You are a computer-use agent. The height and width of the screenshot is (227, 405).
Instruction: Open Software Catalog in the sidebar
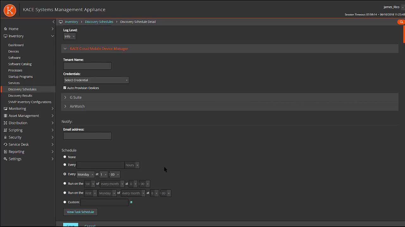[20, 64]
